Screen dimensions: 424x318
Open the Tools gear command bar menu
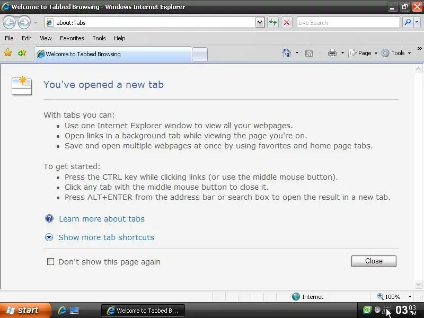coord(396,53)
